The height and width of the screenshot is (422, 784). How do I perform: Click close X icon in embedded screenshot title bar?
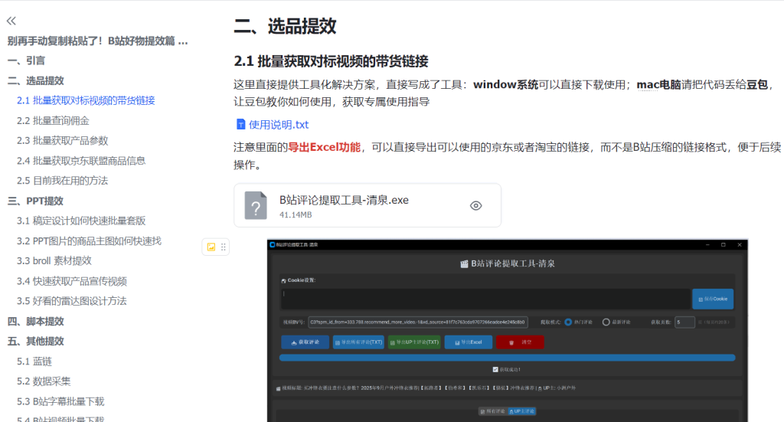coord(740,244)
